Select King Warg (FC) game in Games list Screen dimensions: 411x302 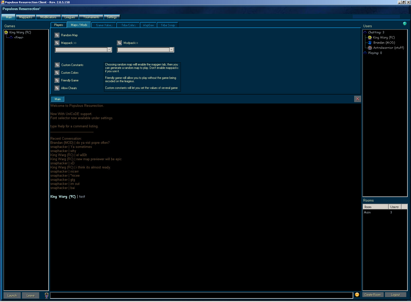[x=20, y=32]
